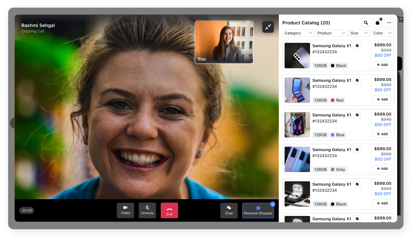The height and width of the screenshot is (240, 414).
Task: Select the Red color chip
Action: click(337, 100)
